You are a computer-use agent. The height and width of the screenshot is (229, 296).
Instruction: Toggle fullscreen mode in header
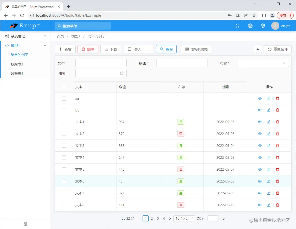point(237,26)
